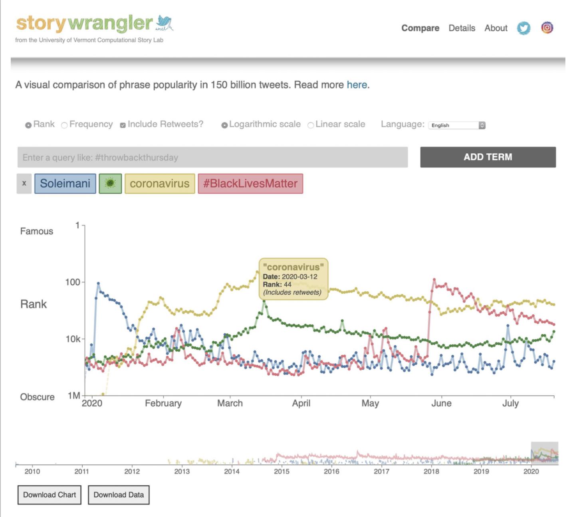Select the Rank radio button
The image size is (575, 517).
(28, 125)
